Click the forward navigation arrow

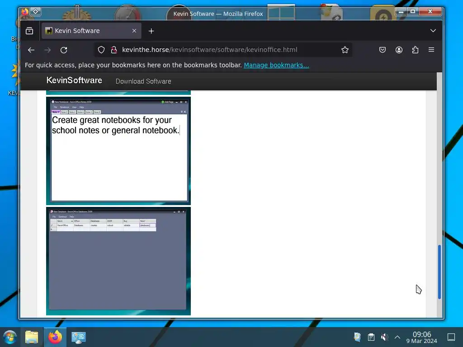tap(47, 50)
